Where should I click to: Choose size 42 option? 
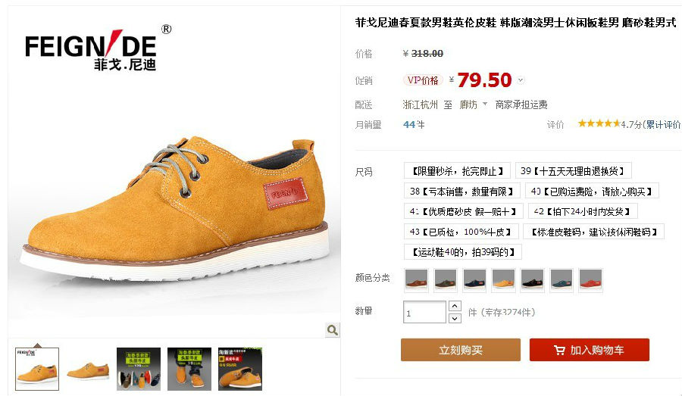pos(583,212)
